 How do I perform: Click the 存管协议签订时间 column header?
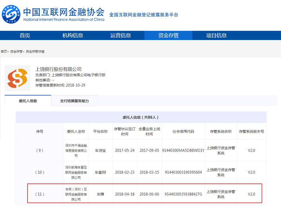[125, 131]
